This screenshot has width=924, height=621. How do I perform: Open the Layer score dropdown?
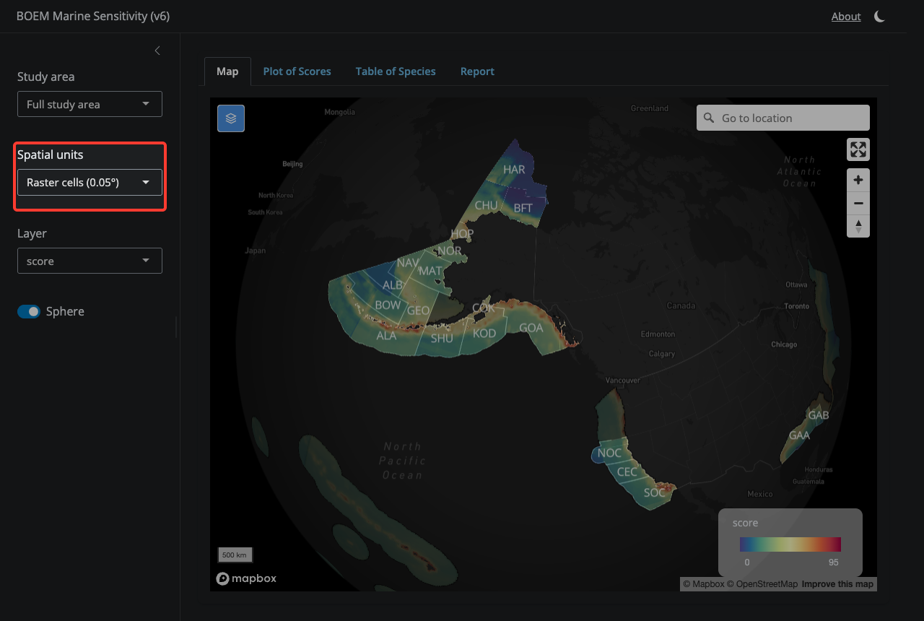90,261
